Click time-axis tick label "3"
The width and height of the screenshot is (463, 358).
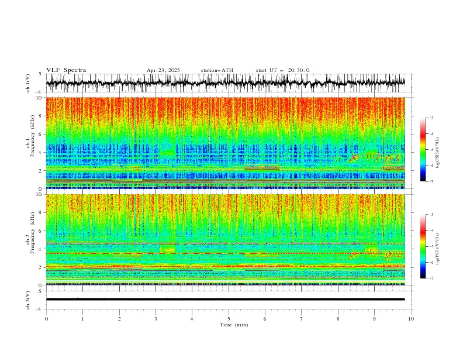coord(156,319)
